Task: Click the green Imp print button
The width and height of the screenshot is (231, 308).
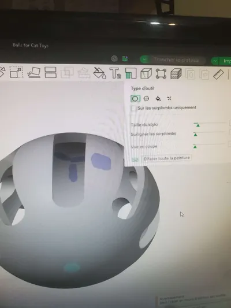Action: [x=225, y=61]
